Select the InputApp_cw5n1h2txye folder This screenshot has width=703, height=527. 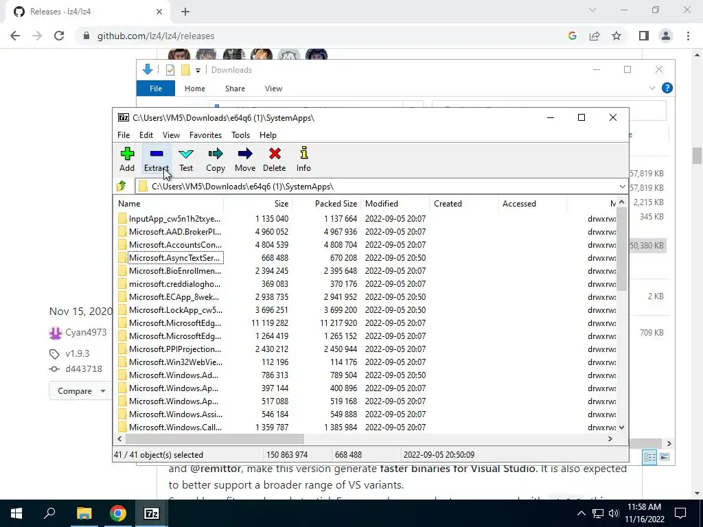pyautogui.click(x=174, y=219)
